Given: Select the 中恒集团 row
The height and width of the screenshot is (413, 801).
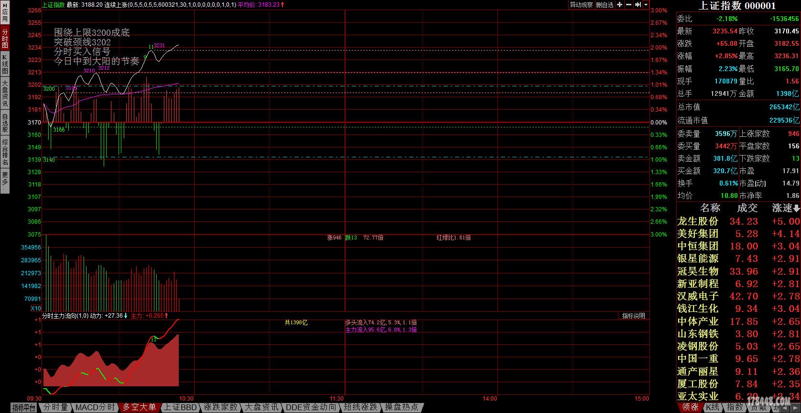Looking at the screenshot, I should click(x=738, y=246).
